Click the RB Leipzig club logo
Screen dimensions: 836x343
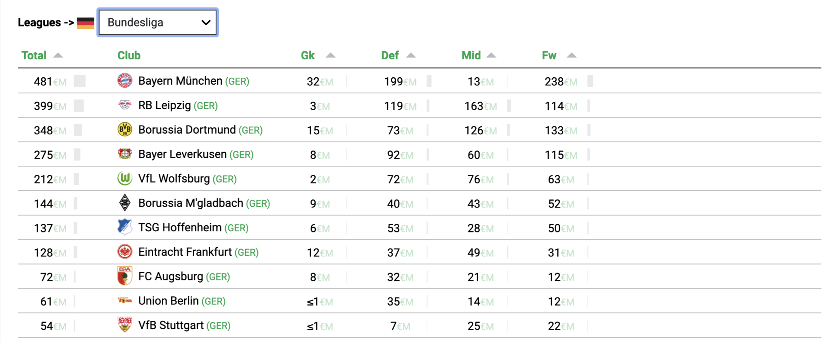pyautogui.click(x=125, y=105)
